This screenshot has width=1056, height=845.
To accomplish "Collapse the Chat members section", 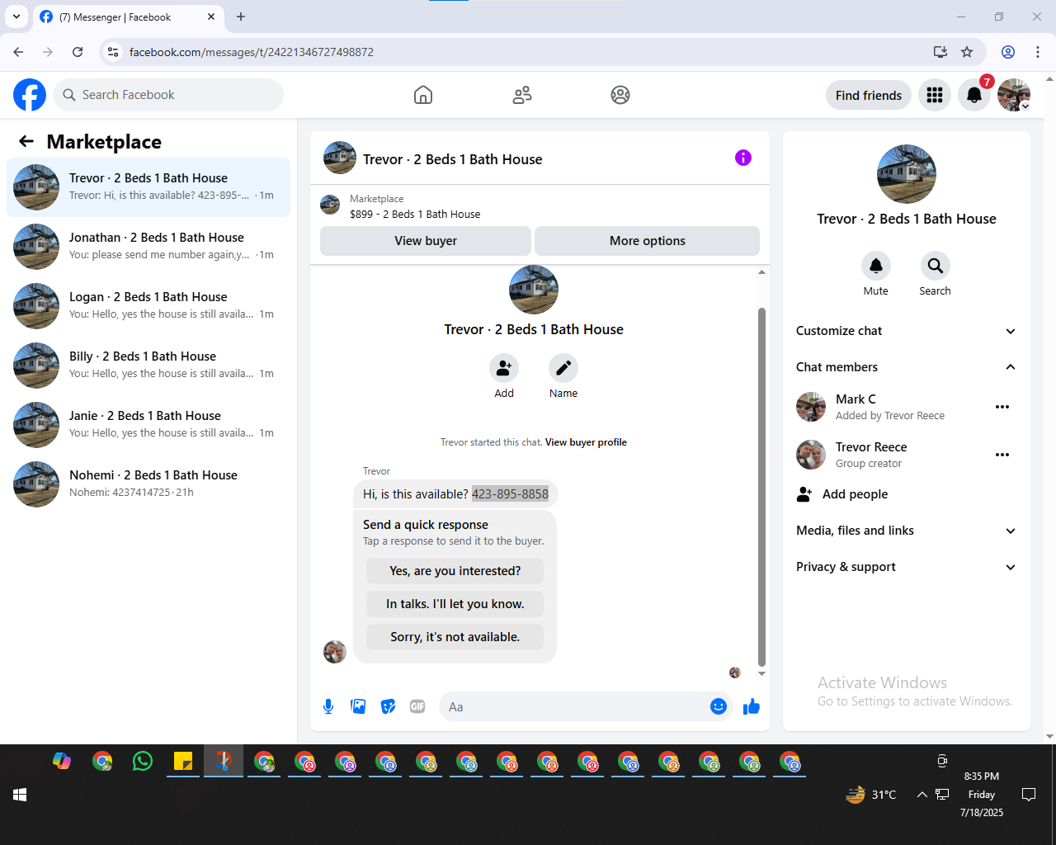I will pos(907,367).
